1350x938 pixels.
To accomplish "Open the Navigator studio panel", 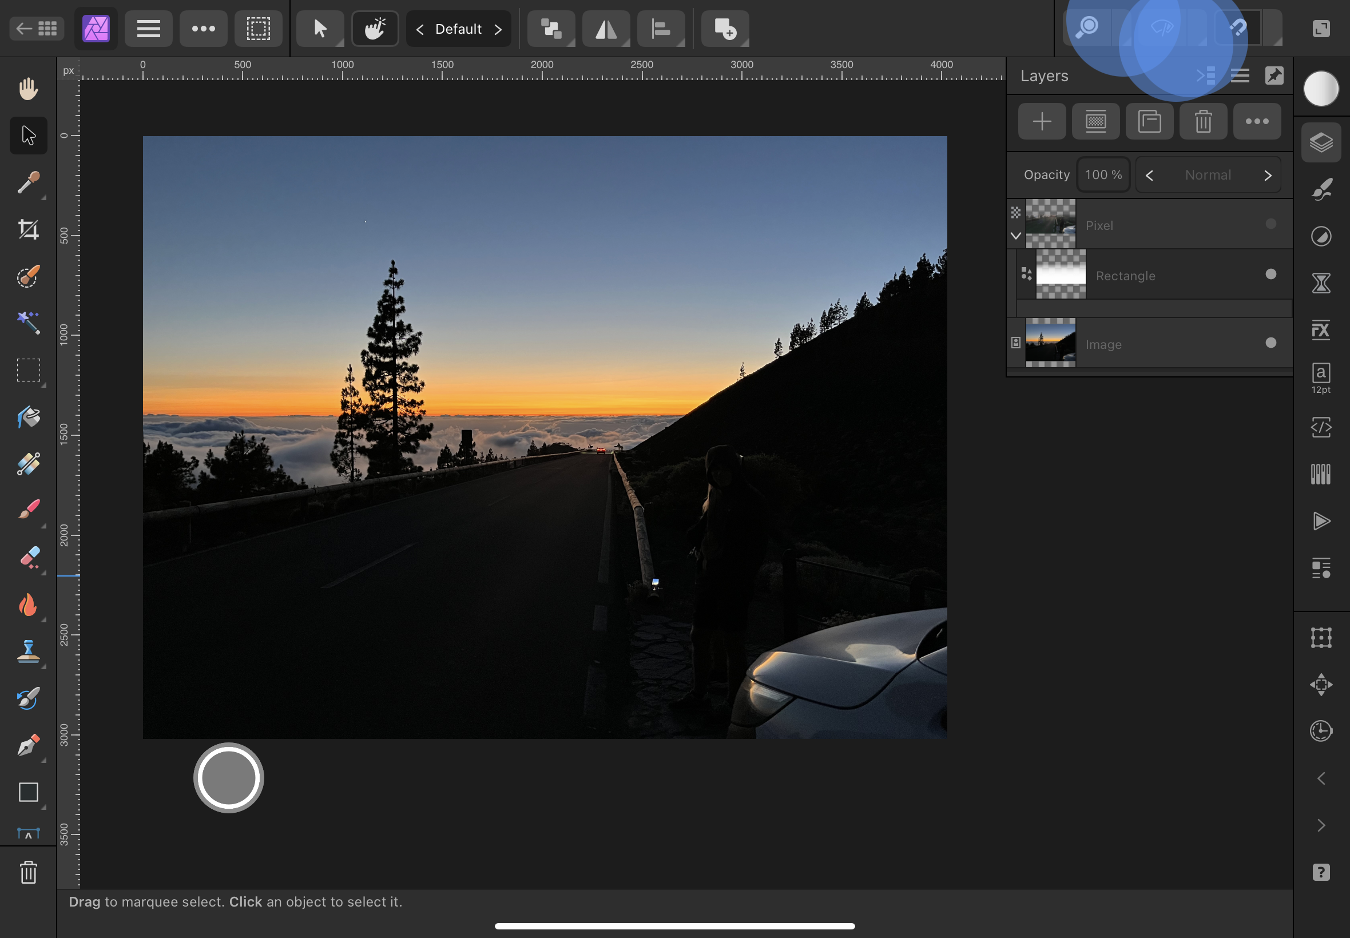I will click(x=1321, y=685).
